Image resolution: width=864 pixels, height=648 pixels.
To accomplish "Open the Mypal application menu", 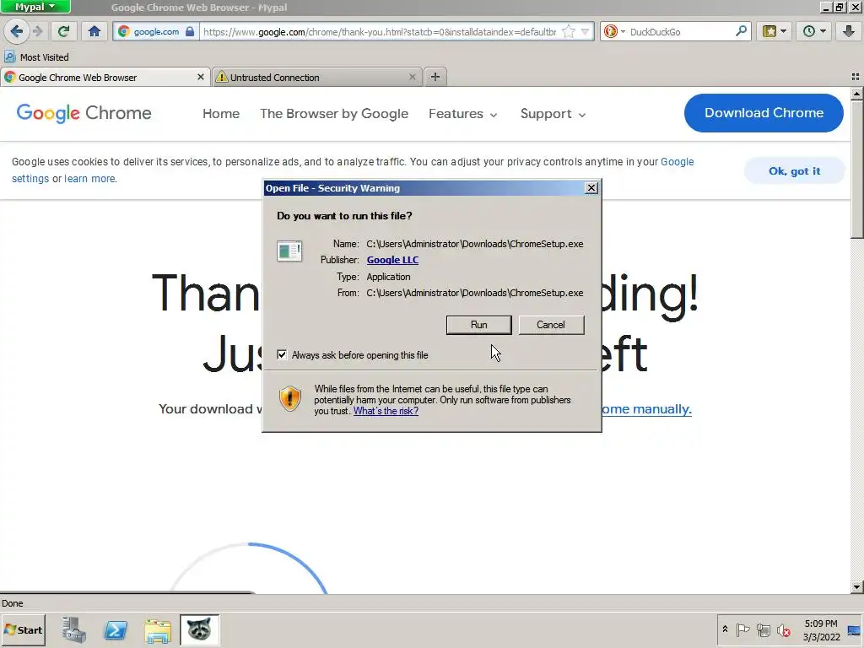I will pyautogui.click(x=35, y=7).
